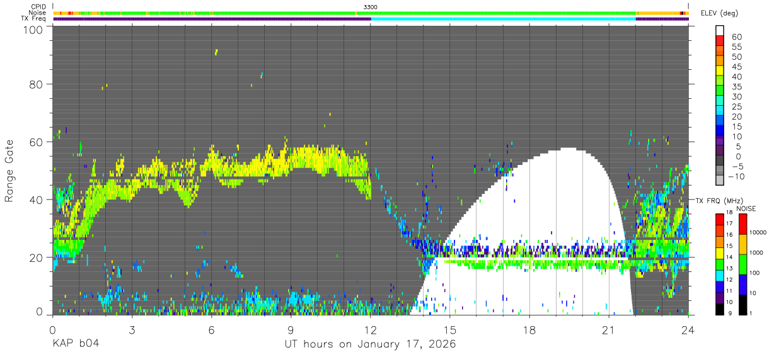Click the "Noise" strip label at the top left

[x=38, y=13]
